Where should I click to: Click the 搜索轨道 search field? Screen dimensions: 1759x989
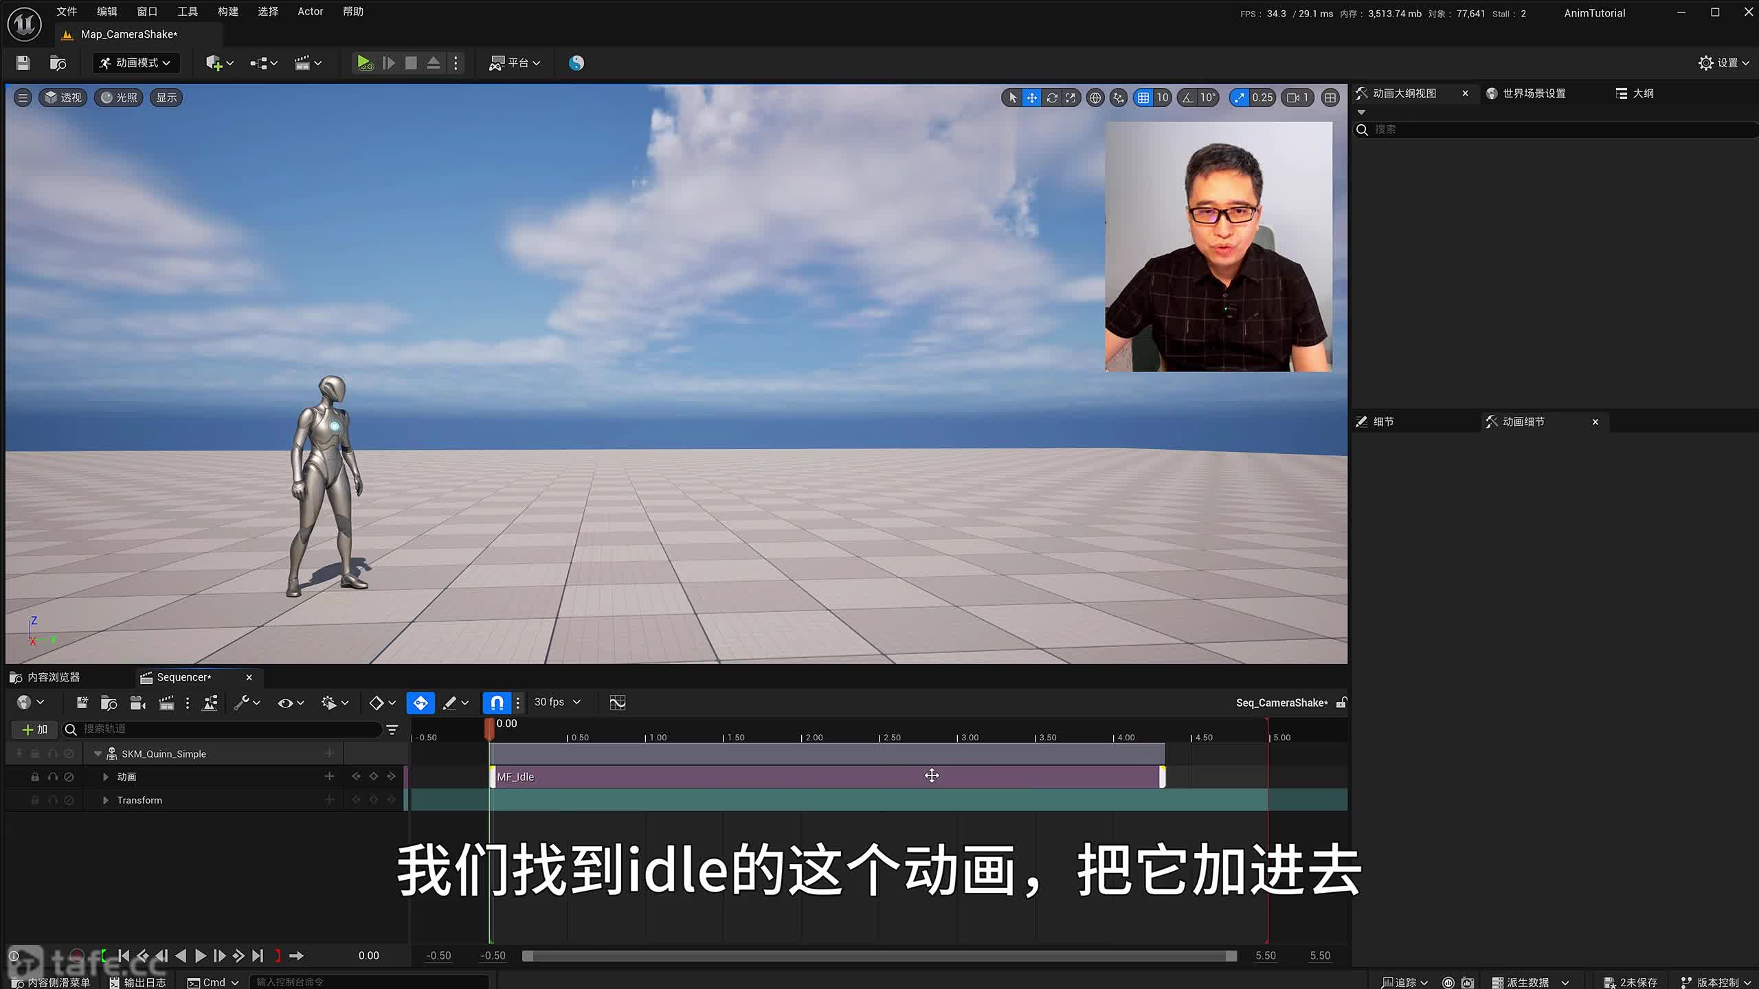227,729
